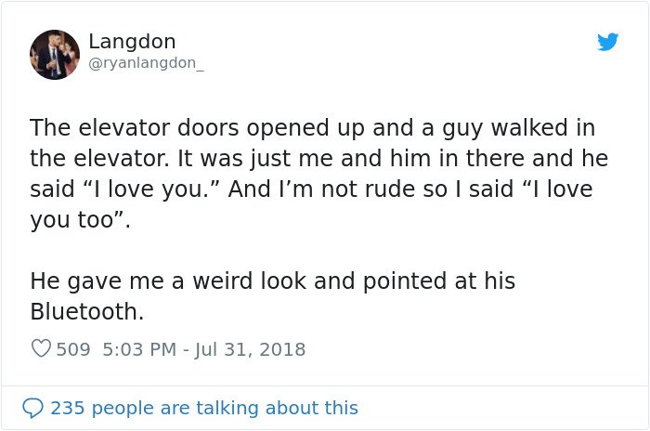The width and height of the screenshot is (650, 431).
Task: Click the word "Bluetooth." in the tweet
Action: pyautogui.click(x=86, y=311)
